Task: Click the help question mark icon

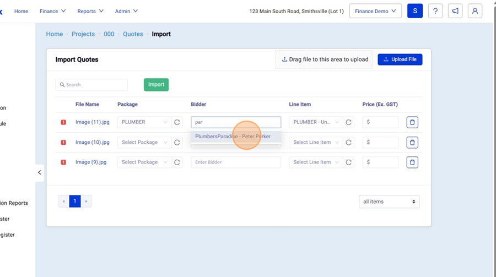Action: (x=435, y=11)
